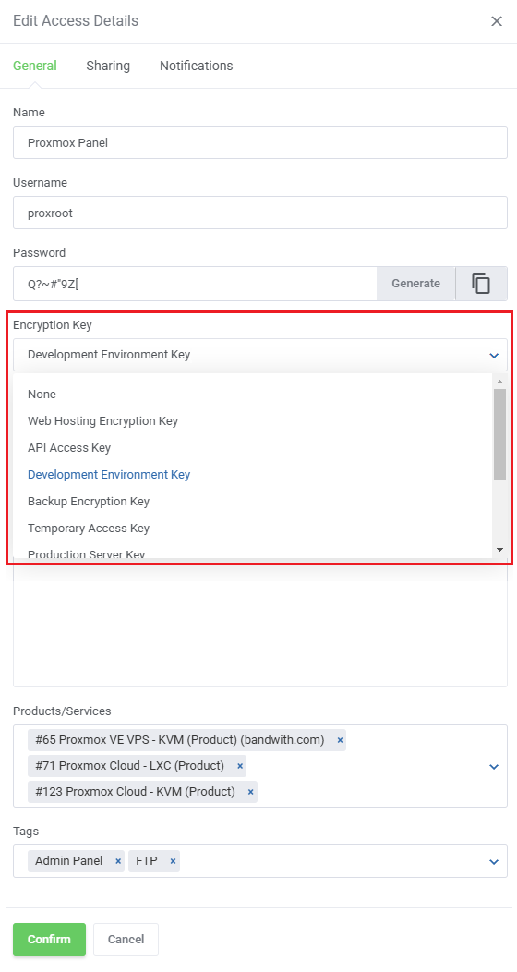Expand the Tags dropdown arrow
This screenshot has height=972, width=517.
[x=494, y=862]
